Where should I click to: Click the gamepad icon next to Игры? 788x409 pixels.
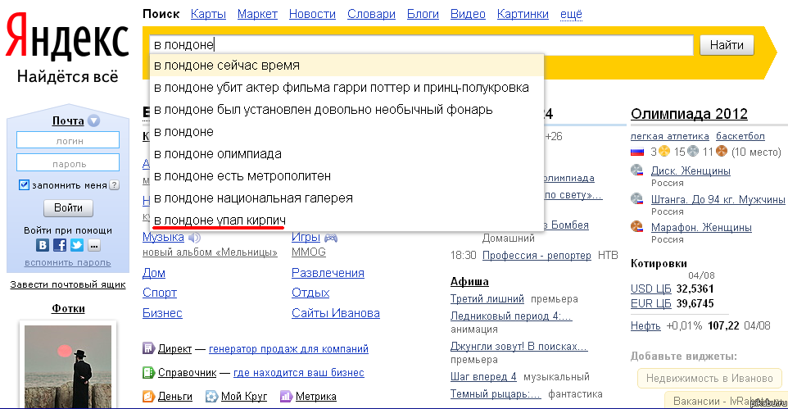click(x=331, y=238)
